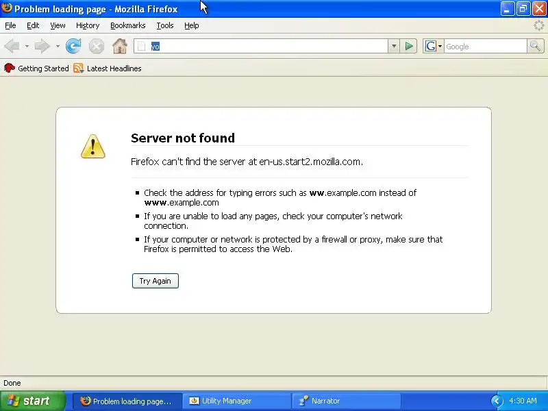Click the 4:30 AM taskbar clock
The height and width of the screenshot is (411, 548).
[523, 401]
